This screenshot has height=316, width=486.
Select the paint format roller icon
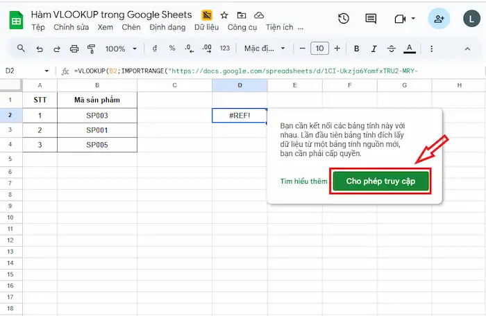91,49
